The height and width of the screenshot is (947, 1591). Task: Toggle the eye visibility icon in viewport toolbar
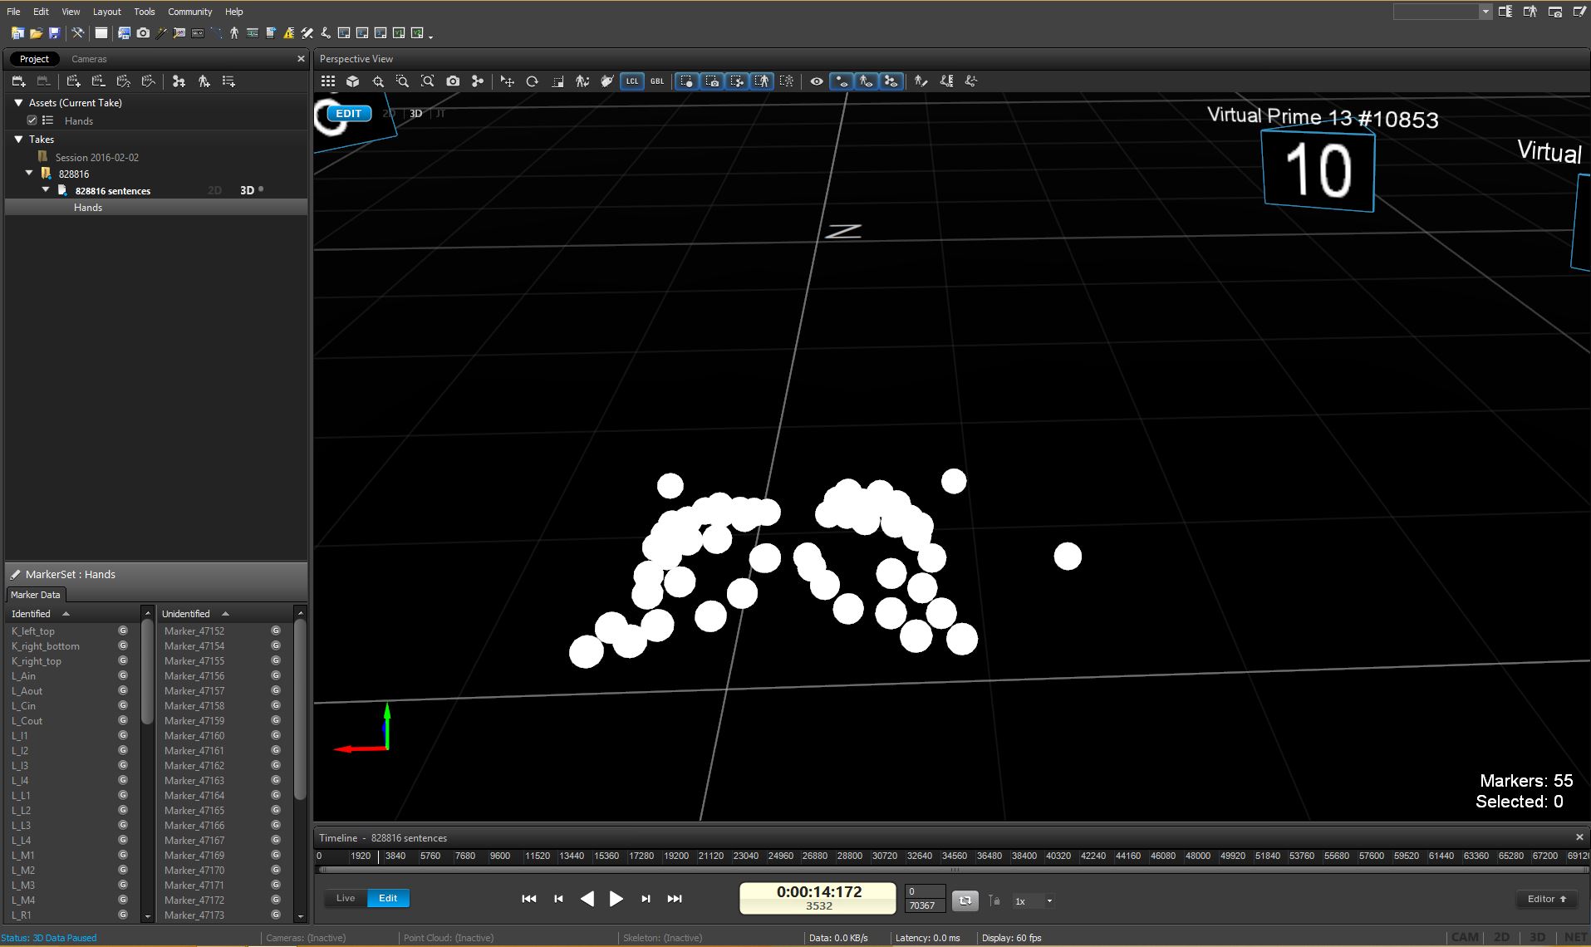coord(817,81)
